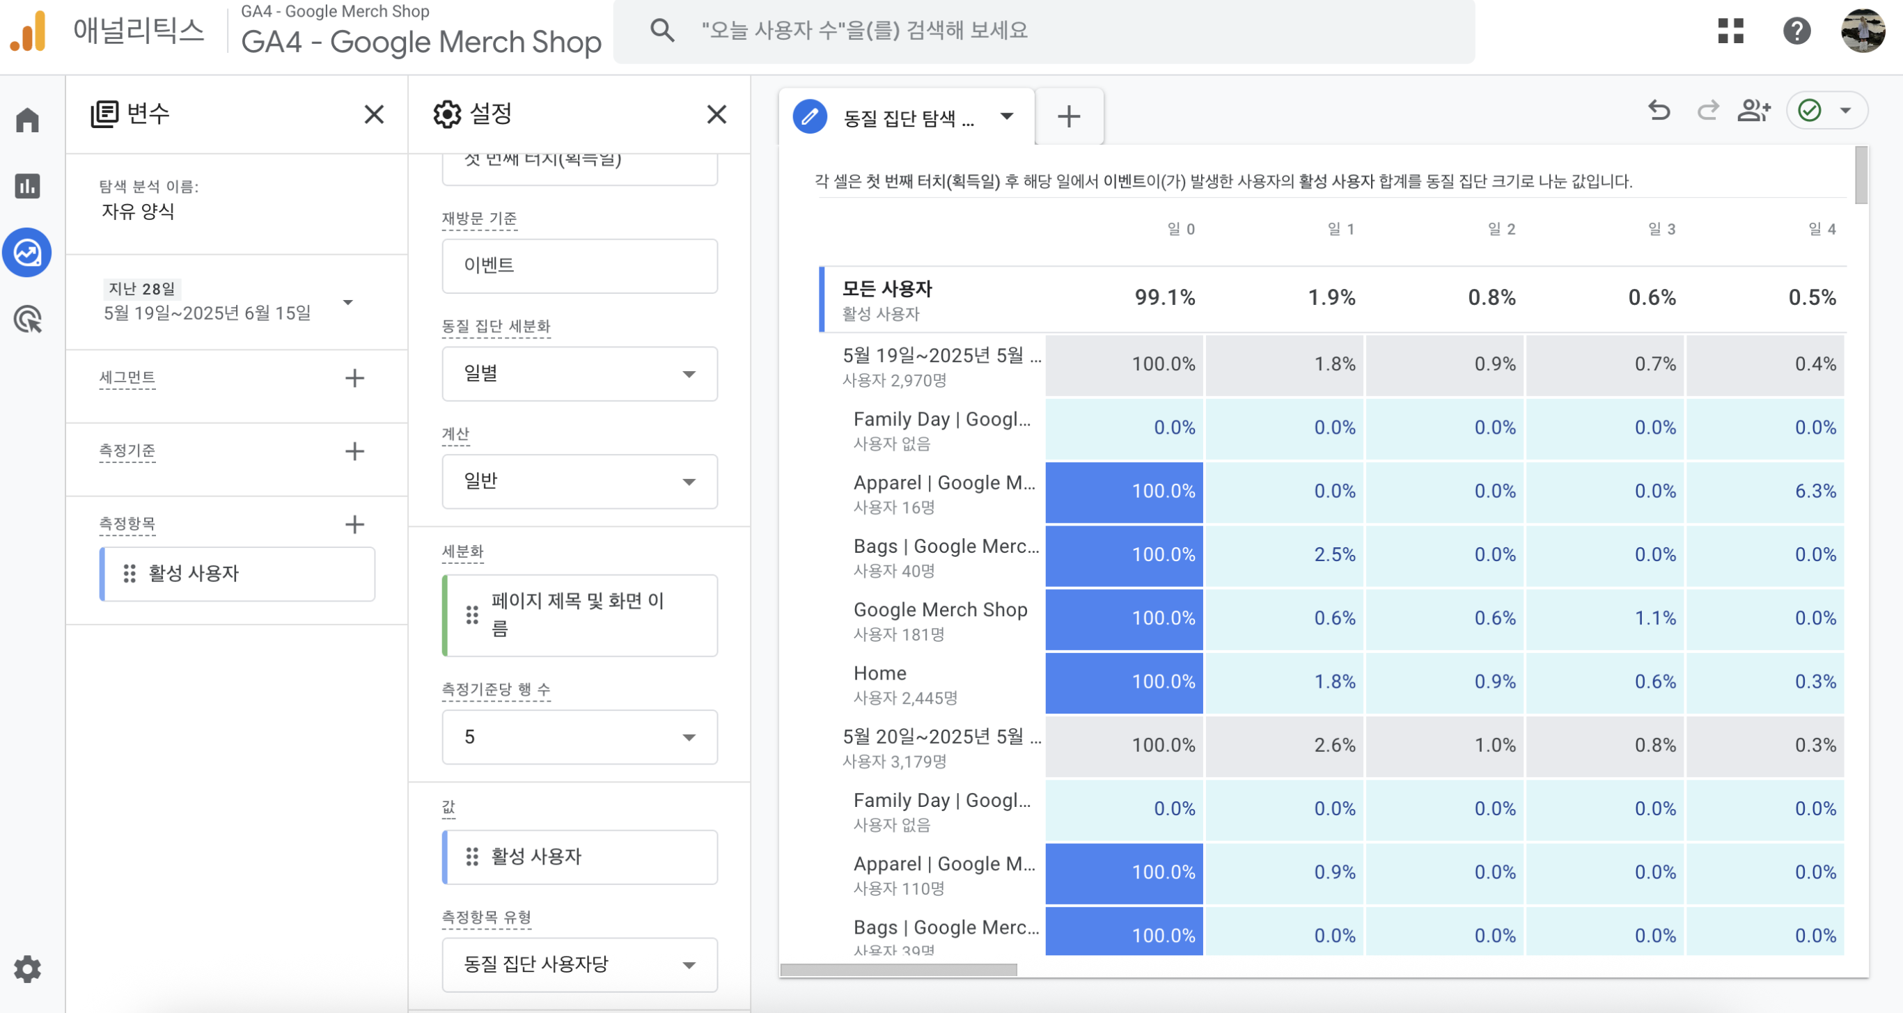The width and height of the screenshot is (1903, 1013).
Task: Click the analytics search input field
Action: point(1043,31)
